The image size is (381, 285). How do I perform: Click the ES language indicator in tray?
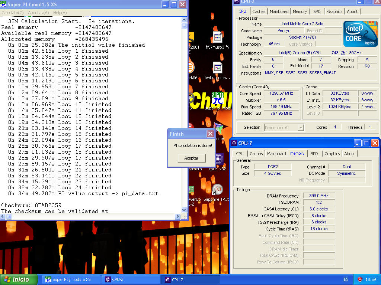[346, 279]
